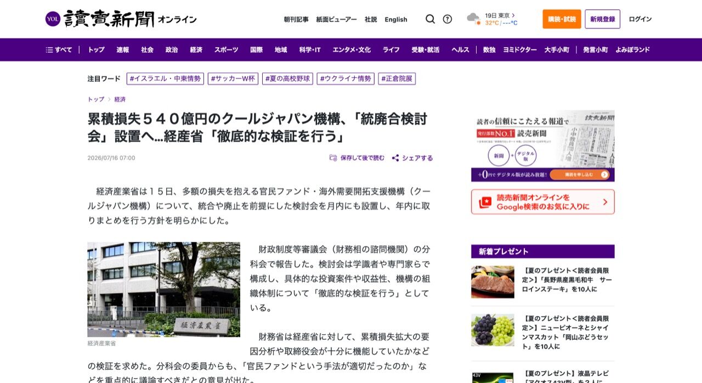Open the 地域 navigation item
702x383 pixels.
click(x=281, y=49)
